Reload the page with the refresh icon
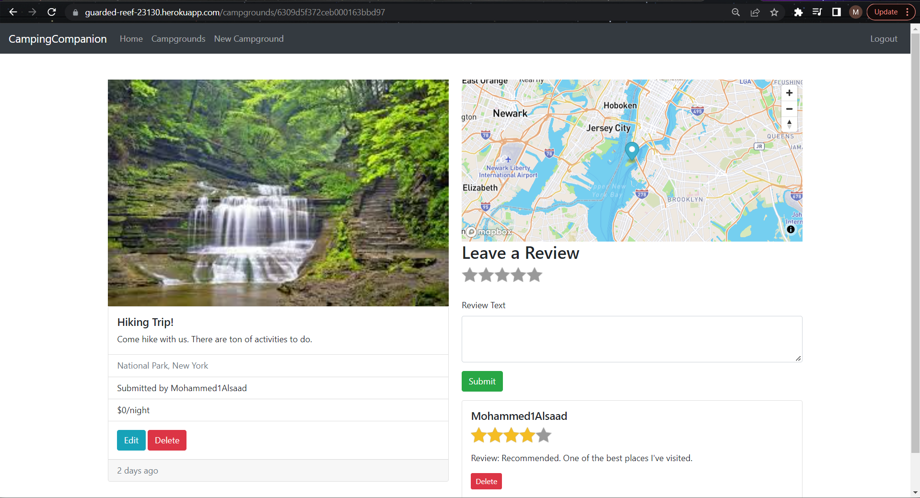920x498 pixels. (52, 12)
